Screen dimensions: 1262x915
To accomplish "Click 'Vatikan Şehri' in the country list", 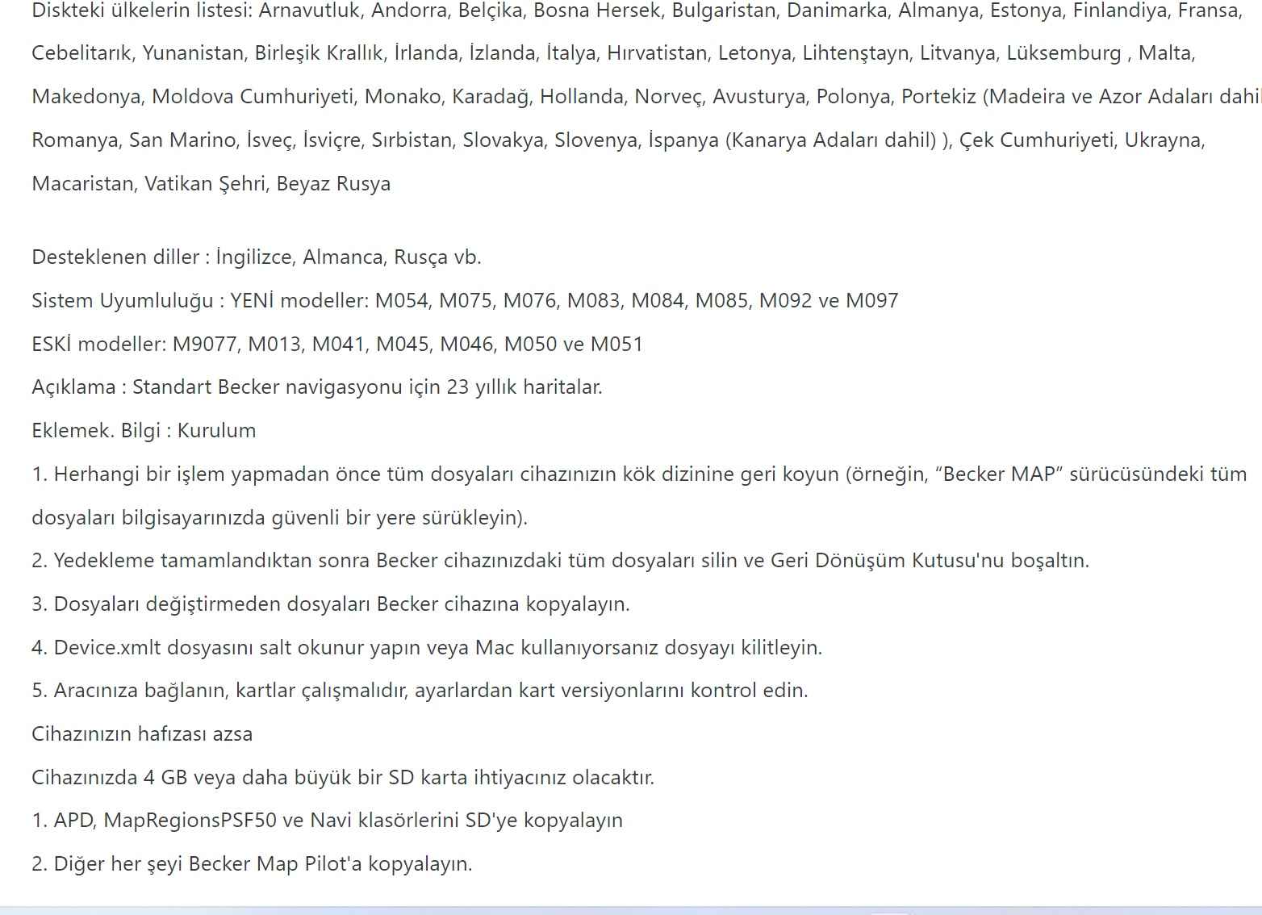I will click(205, 184).
